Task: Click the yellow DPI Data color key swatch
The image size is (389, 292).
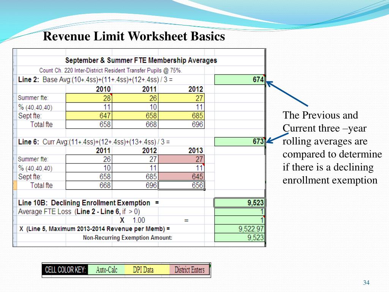Action: pos(147,270)
